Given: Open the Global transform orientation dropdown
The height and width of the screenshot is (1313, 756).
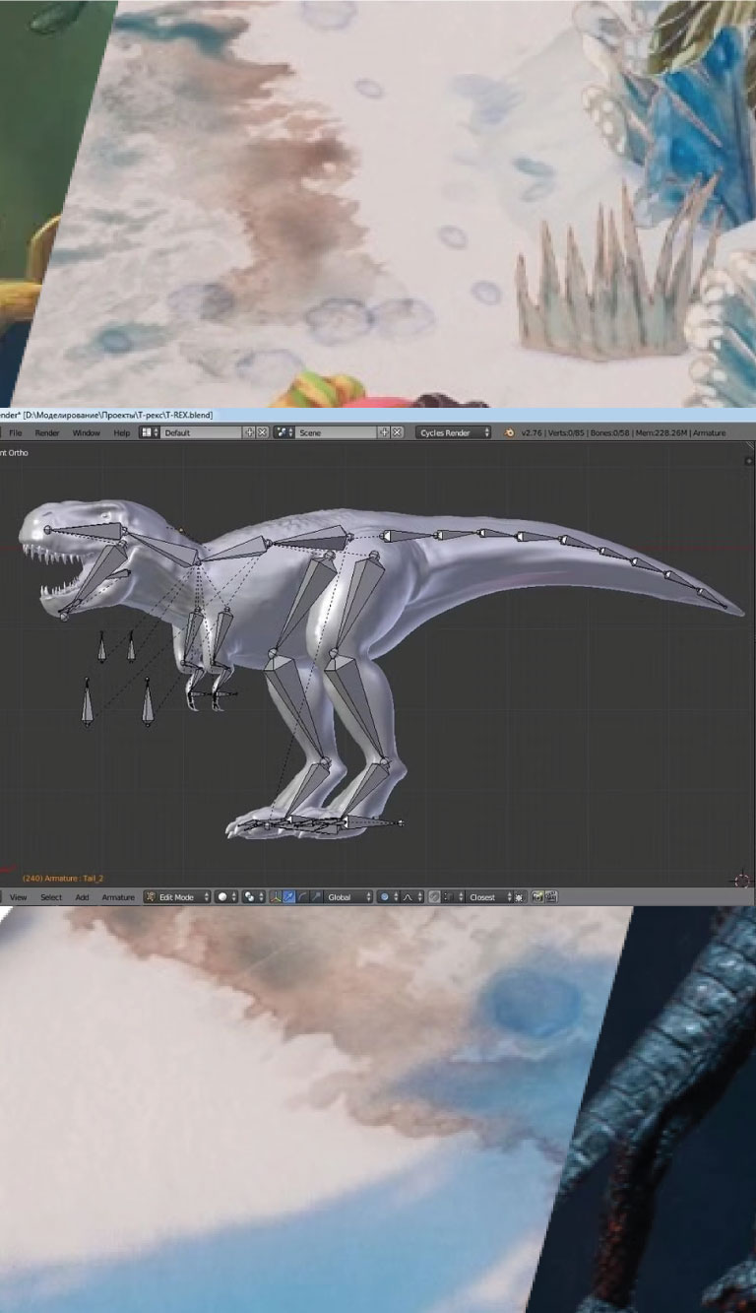Looking at the screenshot, I should pos(349,897).
